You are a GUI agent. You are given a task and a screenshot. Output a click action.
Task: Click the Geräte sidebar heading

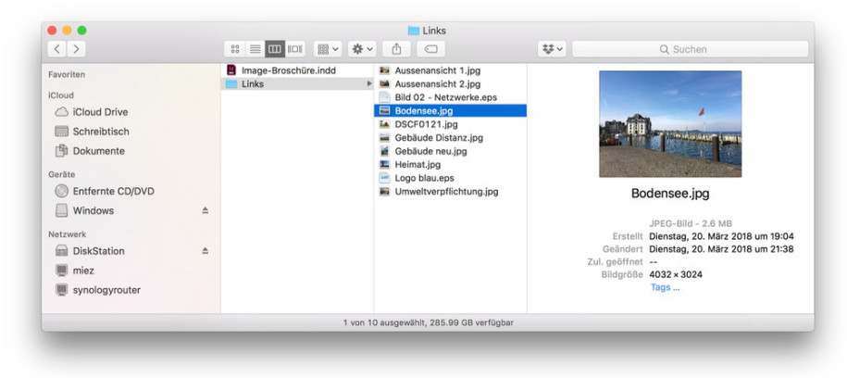(62, 175)
